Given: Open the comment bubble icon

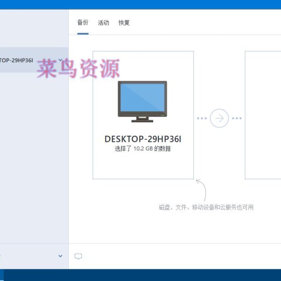Looking at the screenshot, I should (x=78, y=257).
